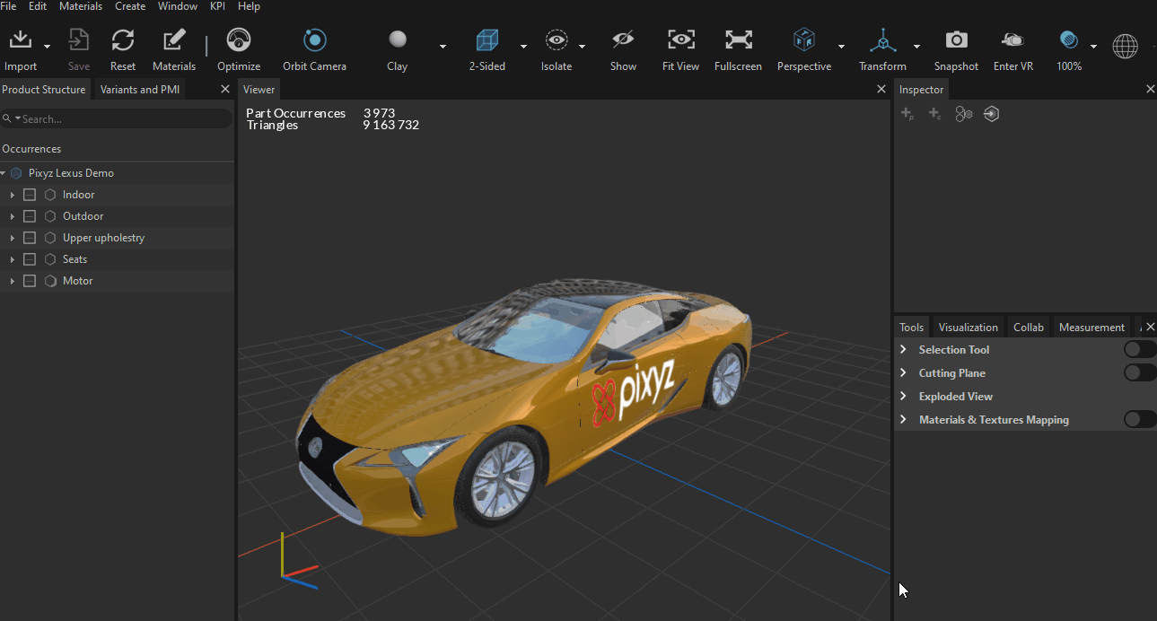Switch to the Visualization tab
This screenshot has width=1157, height=621.
coord(969,328)
